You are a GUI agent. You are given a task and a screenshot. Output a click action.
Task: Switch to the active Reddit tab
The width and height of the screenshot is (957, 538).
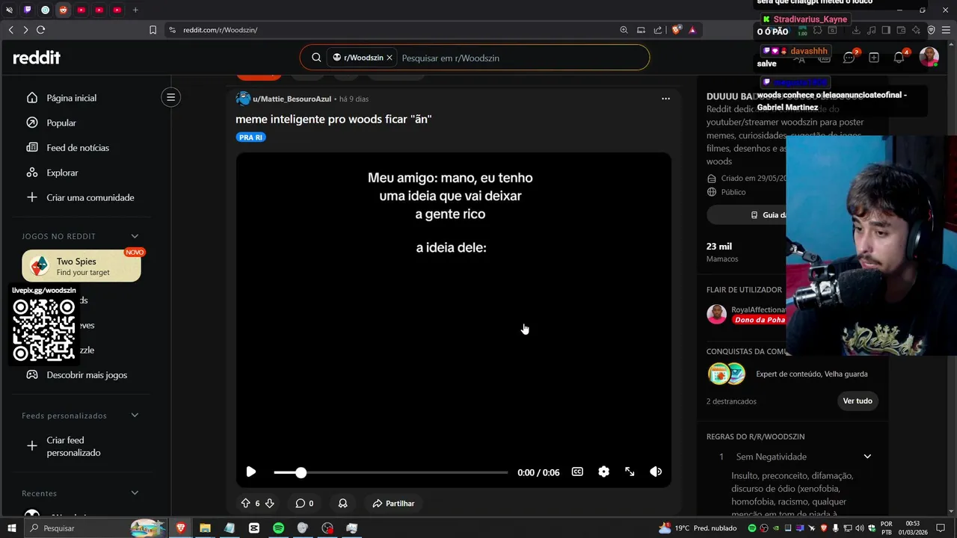click(x=63, y=10)
